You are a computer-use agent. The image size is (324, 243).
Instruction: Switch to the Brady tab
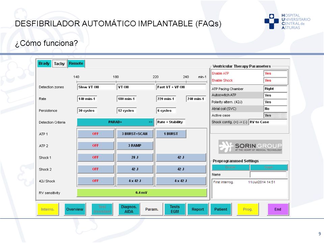pyautogui.click(x=44, y=63)
